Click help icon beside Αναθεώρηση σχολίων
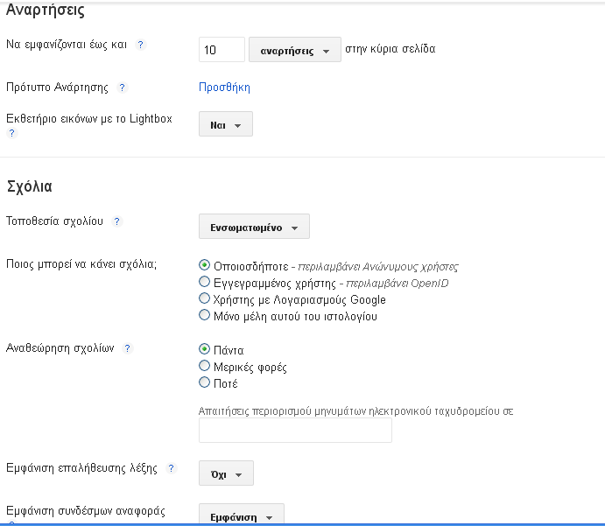The width and height of the screenshot is (605, 526). click(127, 348)
